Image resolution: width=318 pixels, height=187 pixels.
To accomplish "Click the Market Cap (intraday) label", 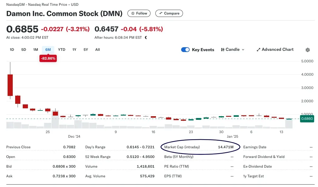I will (x=182, y=147).
